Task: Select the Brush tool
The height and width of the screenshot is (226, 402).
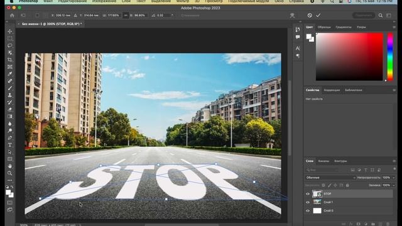Action: point(10,88)
